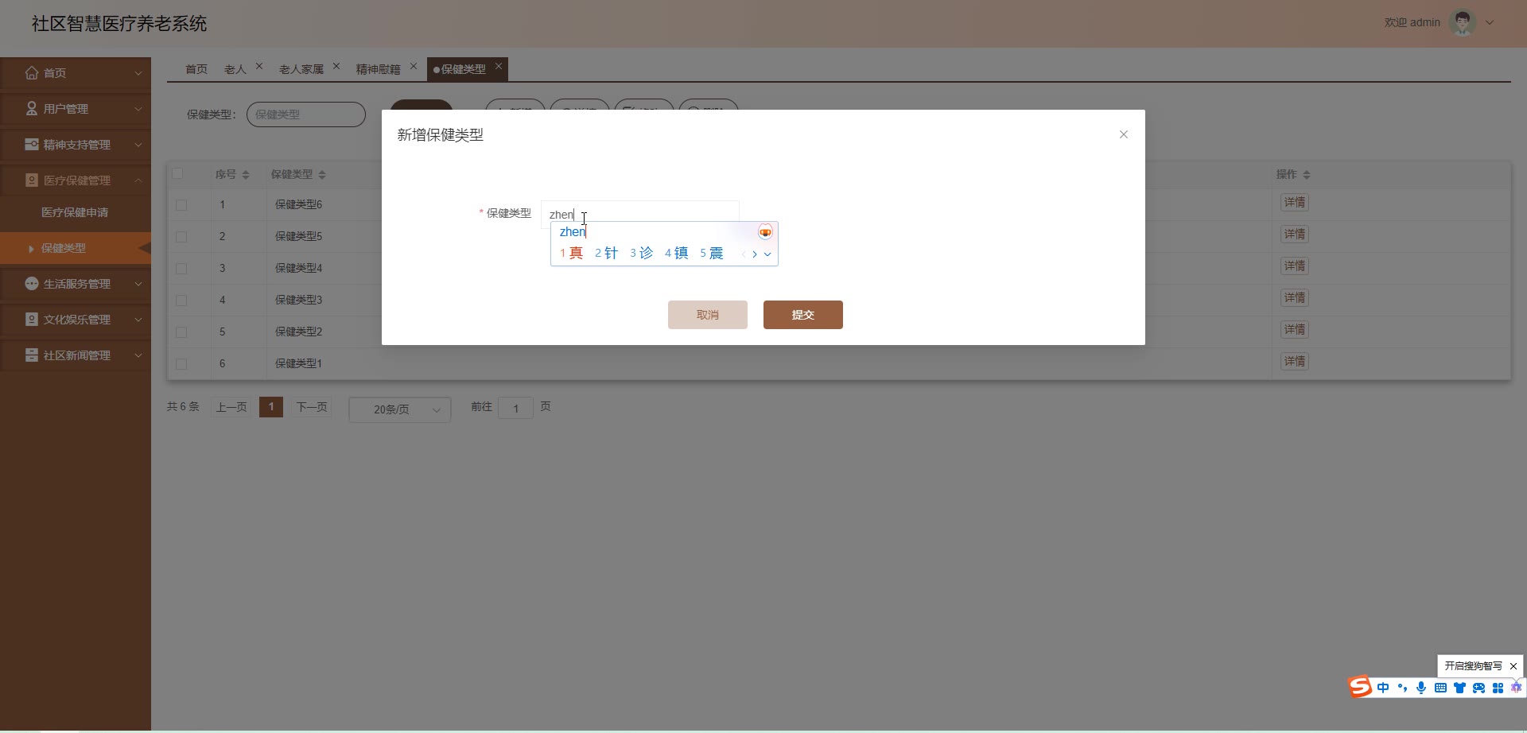Click the 医疗保健管理 sidebar icon

(32, 180)
